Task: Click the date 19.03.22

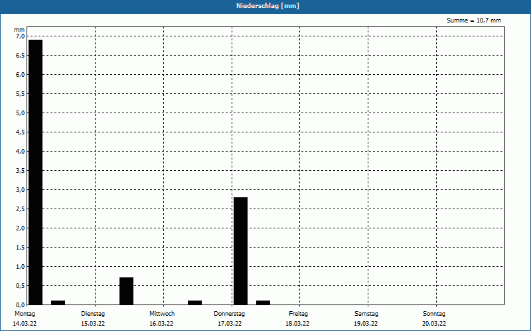Action: pyautogui.click(x=366, y=324)
